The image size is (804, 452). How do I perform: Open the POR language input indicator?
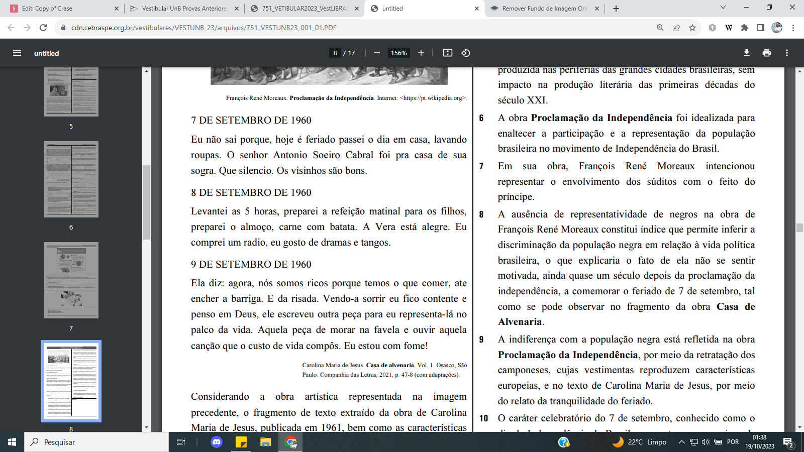tap(733, 442)
